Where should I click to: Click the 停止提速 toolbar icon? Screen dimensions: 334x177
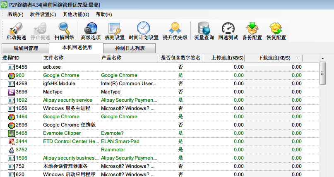click(40, 28)
